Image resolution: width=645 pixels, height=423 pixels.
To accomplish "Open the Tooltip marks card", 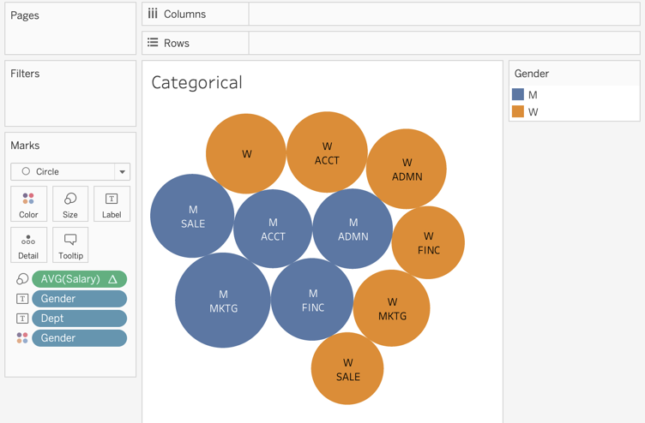I will click(x=70, y=245).
